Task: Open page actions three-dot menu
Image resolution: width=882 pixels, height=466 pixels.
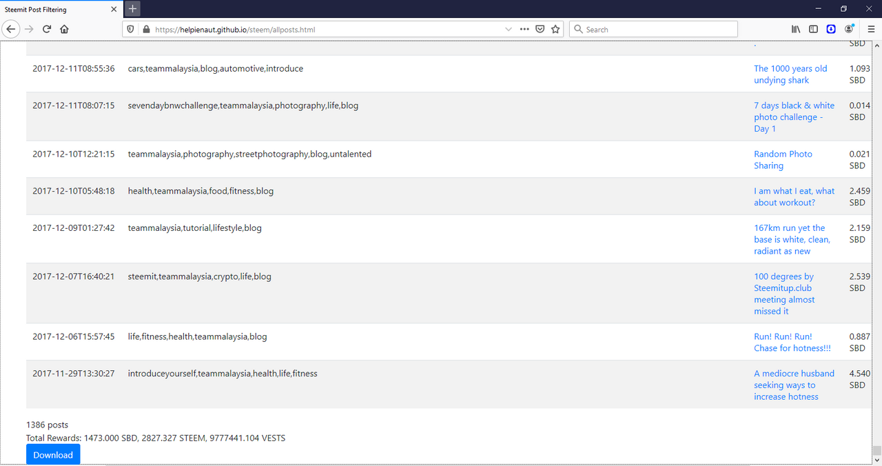Action: coord(524,30)
